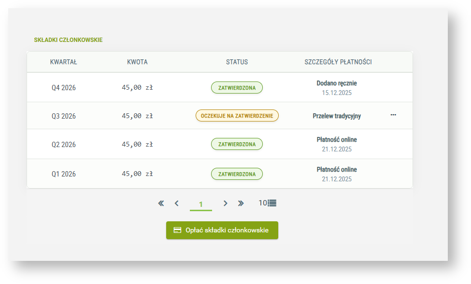The height and width of the screenshot is (284, 471).
Task: Click Opłać składki członkowskie button
Action: (222, 230)
